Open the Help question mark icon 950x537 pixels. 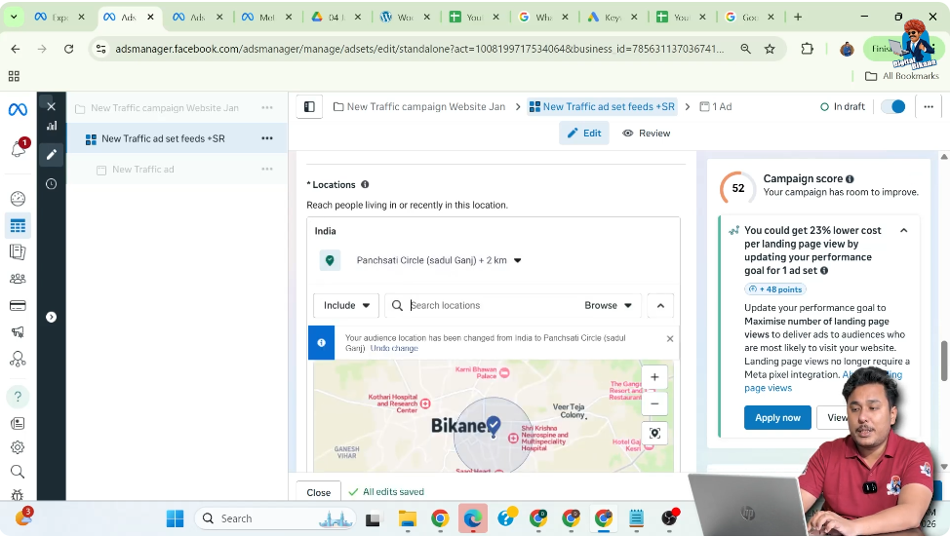(18, 397)
